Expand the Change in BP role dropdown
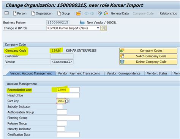Screen dimensions: 180x139 (98, 28)
